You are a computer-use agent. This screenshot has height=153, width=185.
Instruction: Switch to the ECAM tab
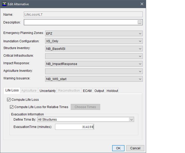tap(87, 91)
